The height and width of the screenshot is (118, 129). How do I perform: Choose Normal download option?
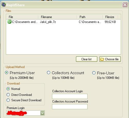(8, 89)
